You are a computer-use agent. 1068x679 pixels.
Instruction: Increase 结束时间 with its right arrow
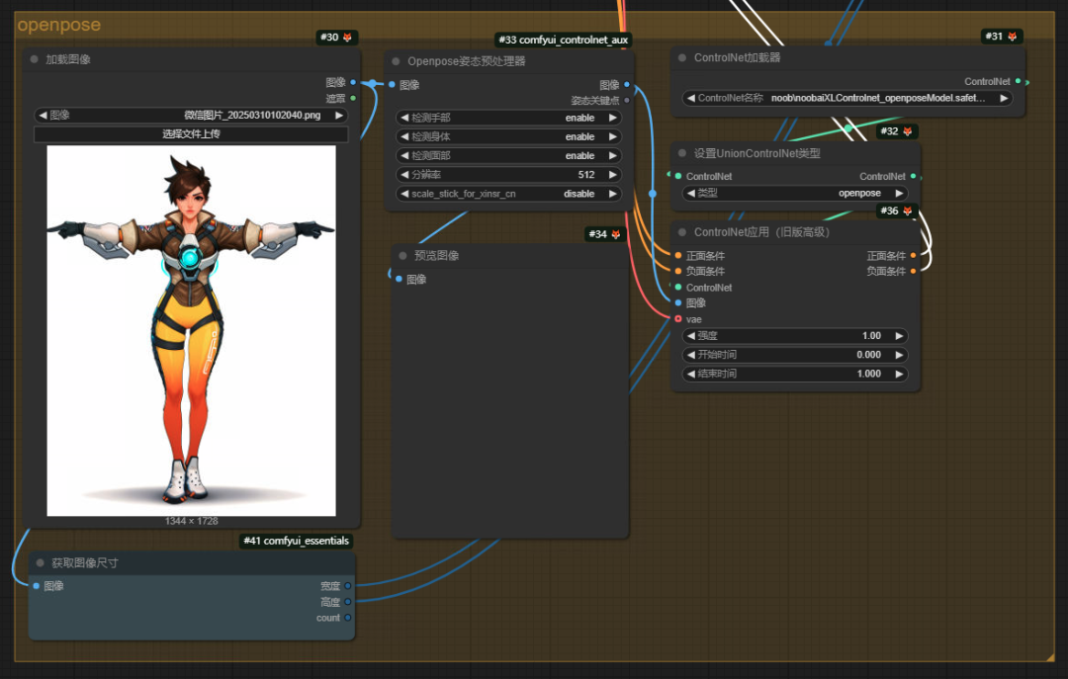[x=898, y=374]
